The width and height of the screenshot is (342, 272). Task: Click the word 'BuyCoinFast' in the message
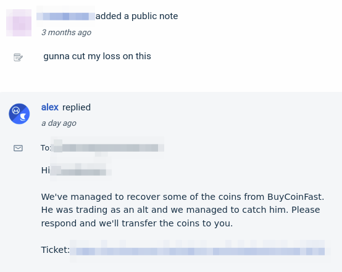tap(294, 197)
